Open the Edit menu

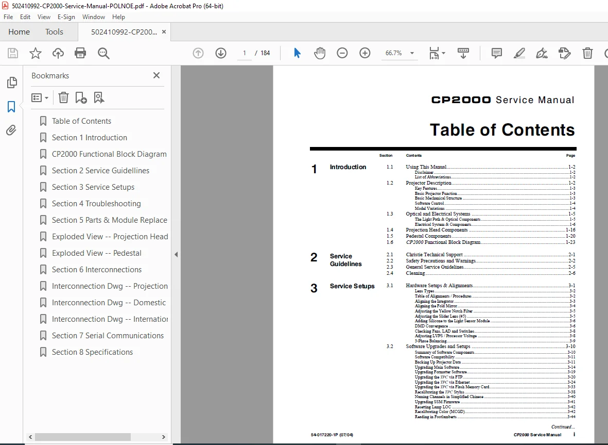[x=25, y=17]
